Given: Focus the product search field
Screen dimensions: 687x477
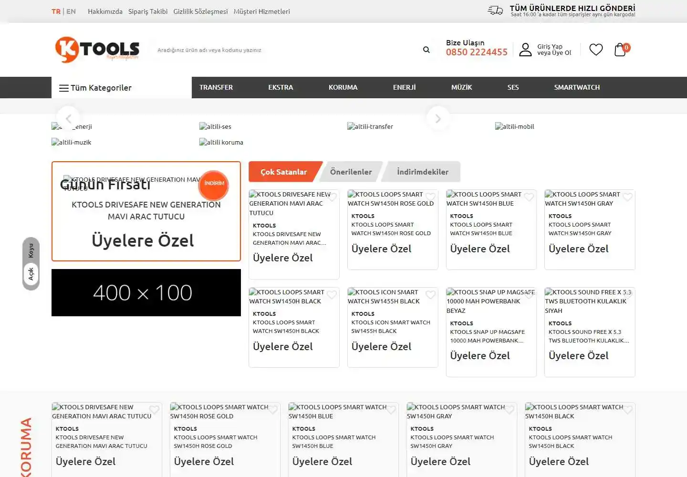Looking at the screenshot, I should [286, 50].
